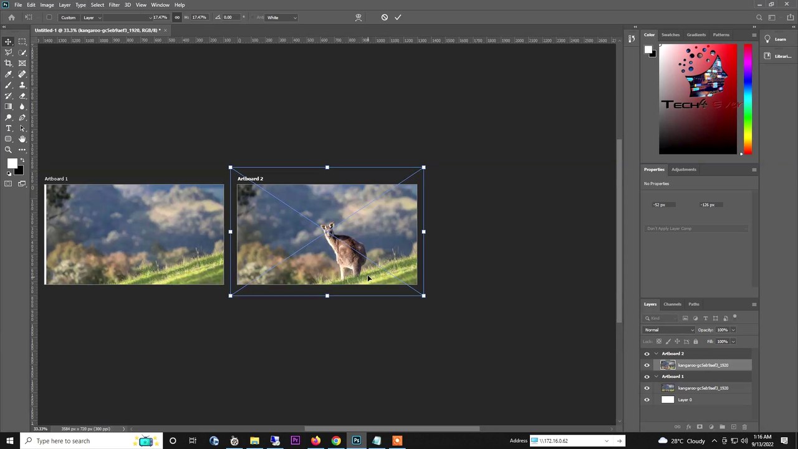798x449 pixels.
Task: Click the Home icon in options bar
Action: click(x=11, y=17)
